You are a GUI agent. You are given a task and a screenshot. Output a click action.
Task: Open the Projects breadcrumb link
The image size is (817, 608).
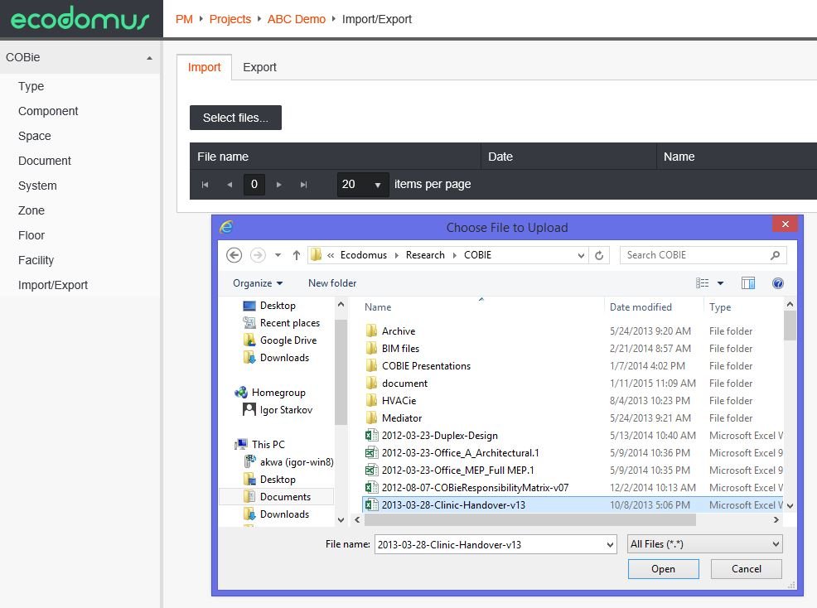coord(230,19)
